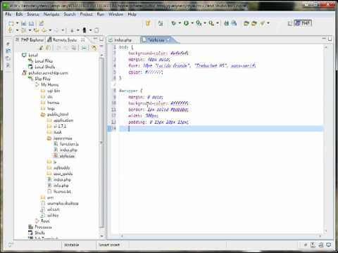The width and height of the screenshot is (338, 253).
Task: Open the Run dropdown arrow
Action: pos(192,23)
